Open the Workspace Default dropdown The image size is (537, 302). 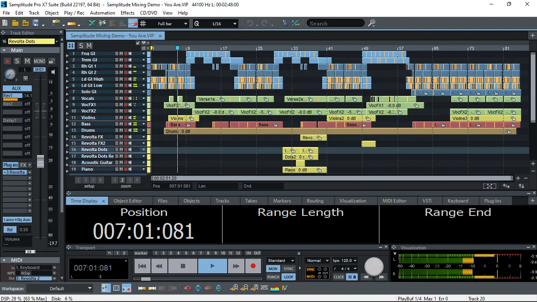click(60, 288)
